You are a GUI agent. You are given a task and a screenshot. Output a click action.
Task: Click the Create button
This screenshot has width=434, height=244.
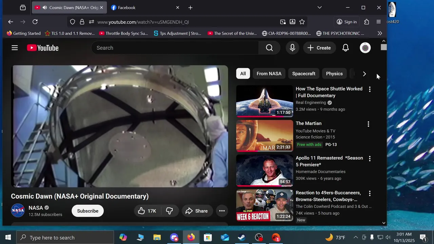319,48
